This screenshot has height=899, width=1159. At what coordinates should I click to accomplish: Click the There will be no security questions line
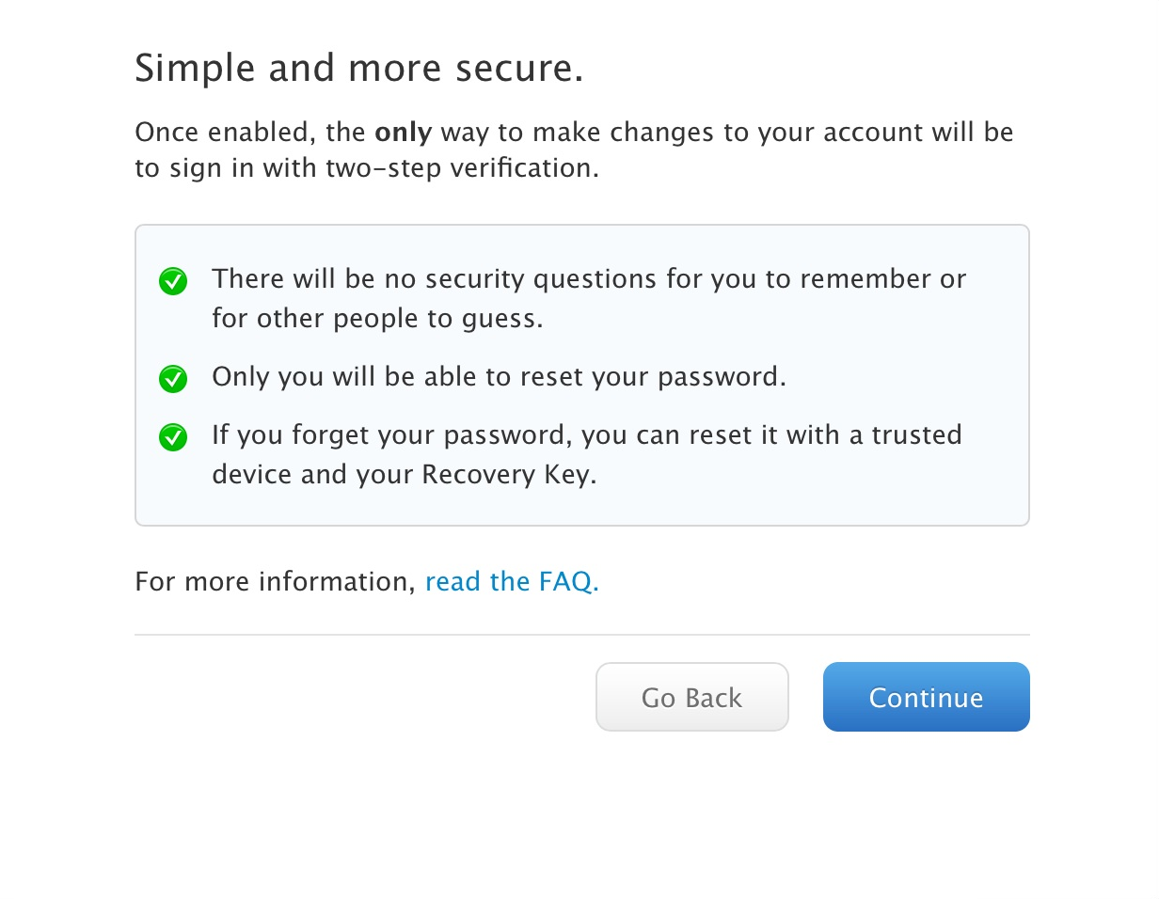coord(588,279)
